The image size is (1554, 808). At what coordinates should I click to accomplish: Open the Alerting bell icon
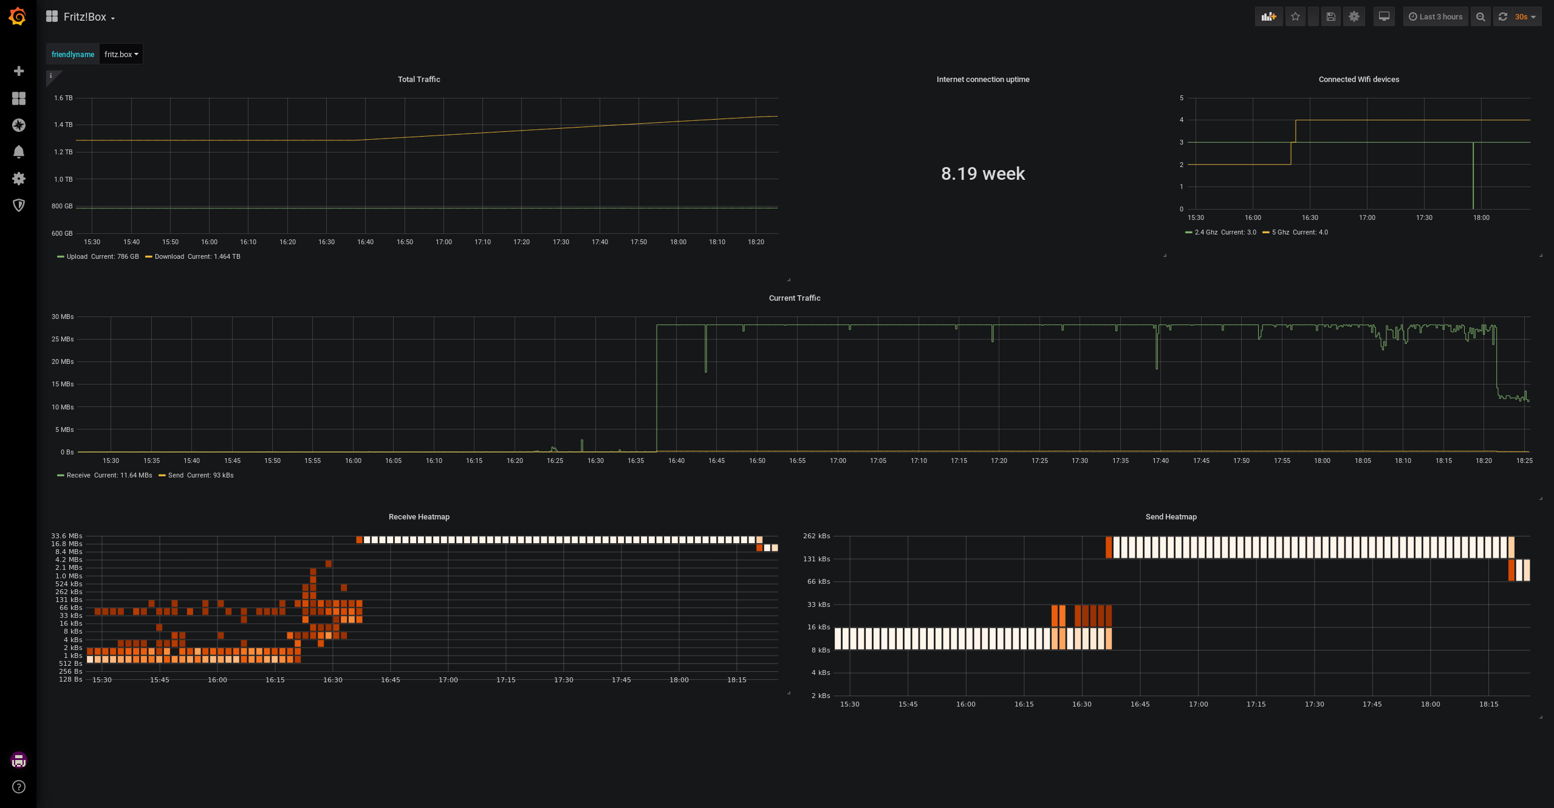(x=19, y=152)
